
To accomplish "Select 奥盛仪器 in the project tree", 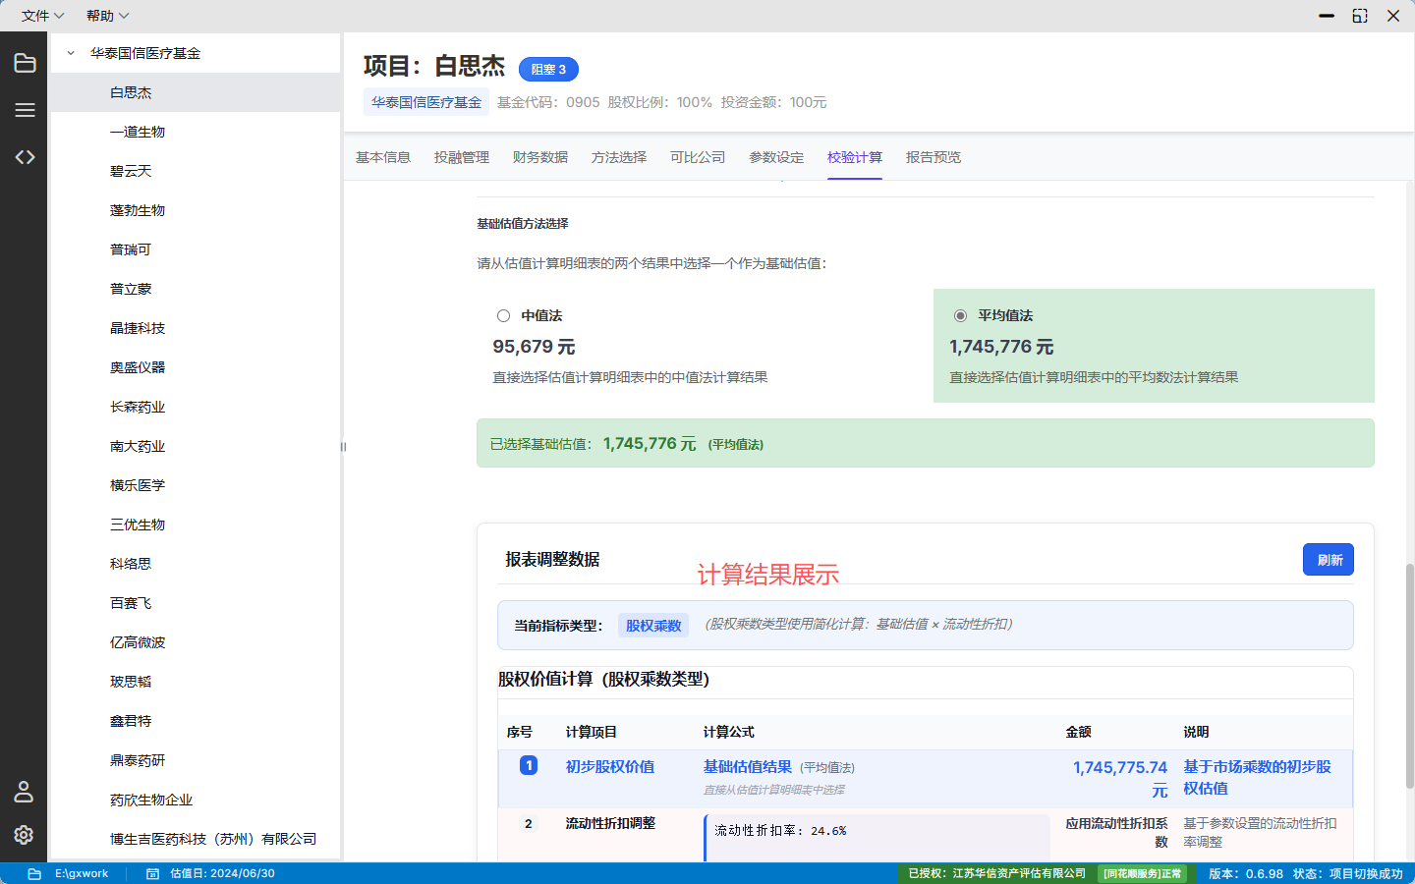I will [196, 367].
